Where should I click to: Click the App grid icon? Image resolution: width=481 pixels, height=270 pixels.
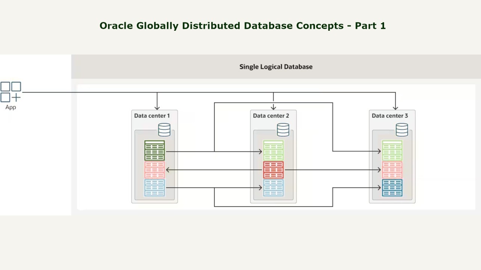(x=11, y=92)
